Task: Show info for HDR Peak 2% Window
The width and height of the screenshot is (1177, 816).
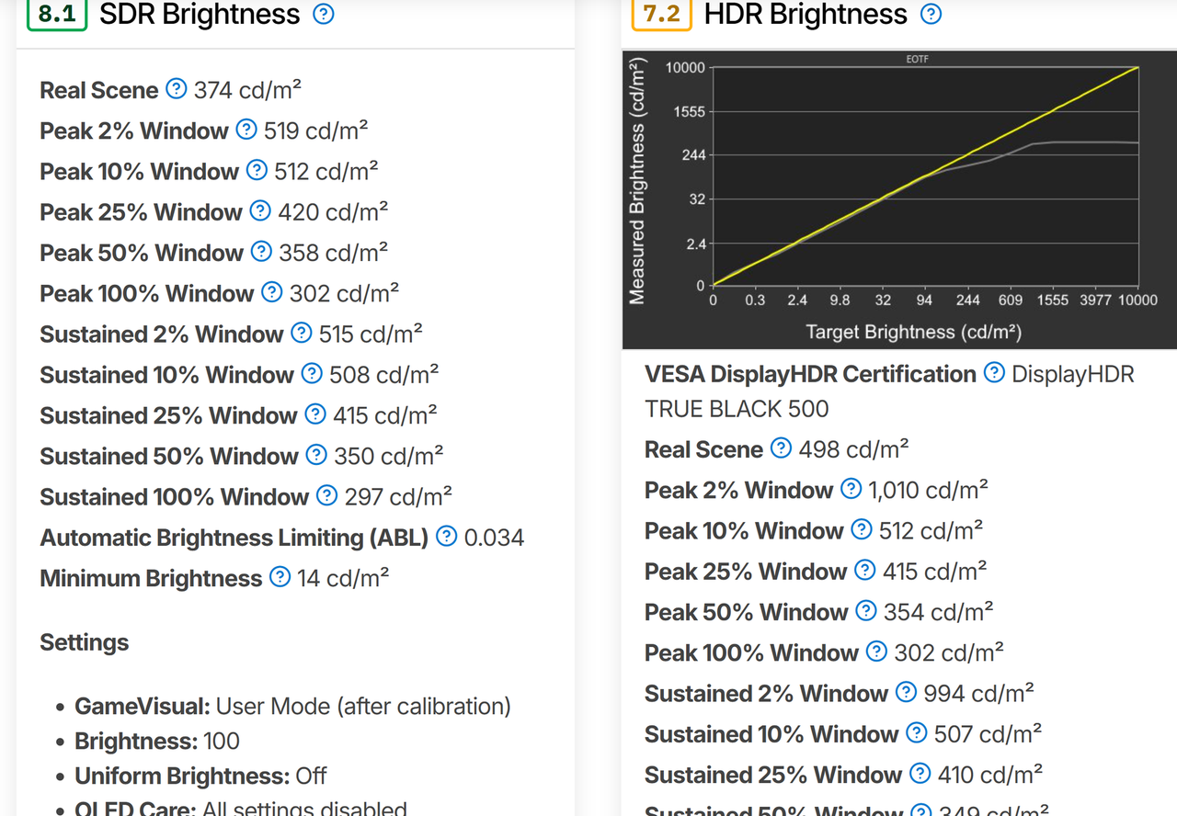Action: [x=851, y=489]
